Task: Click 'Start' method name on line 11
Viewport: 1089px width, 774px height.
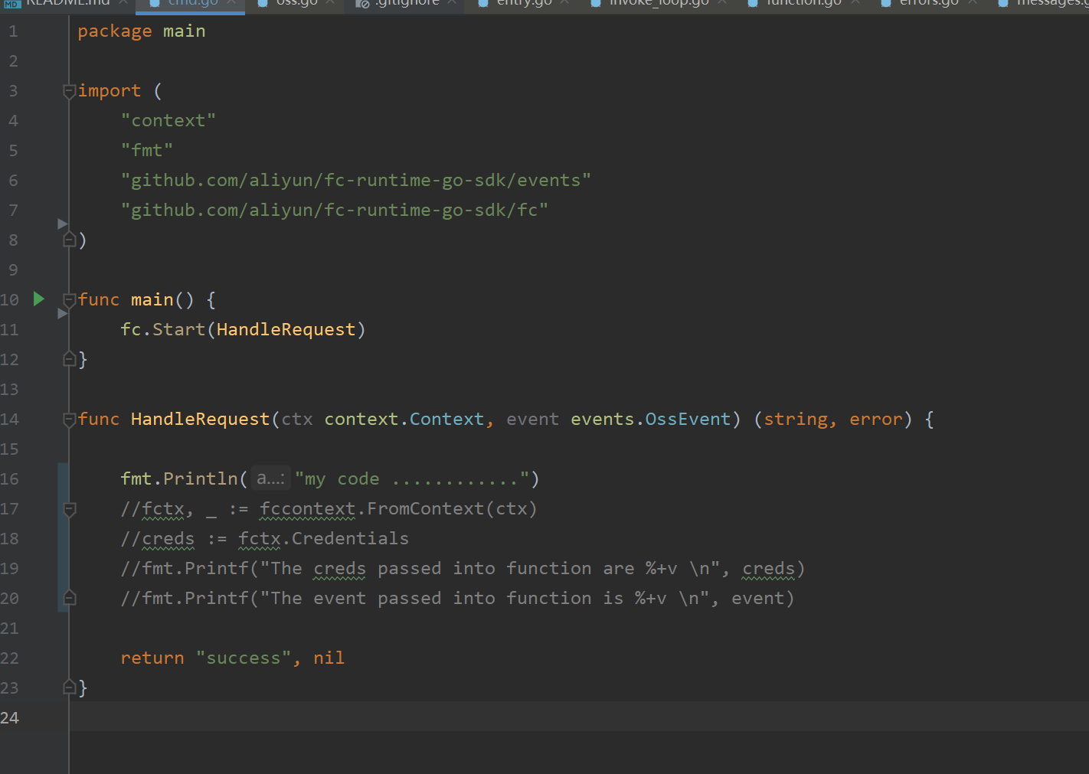Action: (x=179, y=330)
